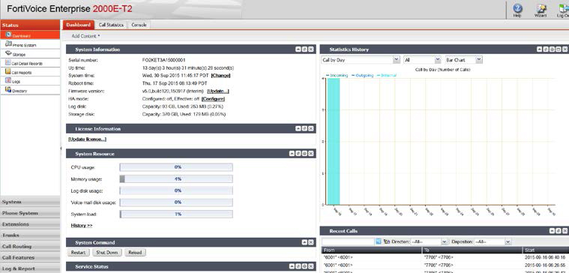Open the Direction dropdown in Recent Calls
Screen dimensions: 569x273
click(x=430, y=241)
